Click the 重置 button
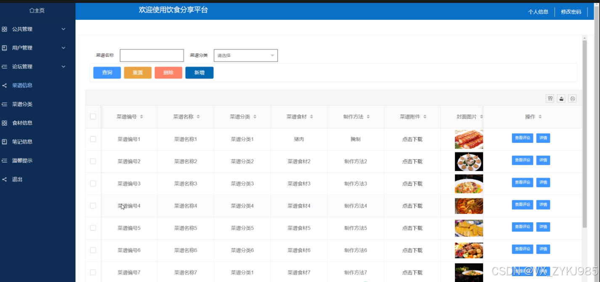Viewport: 600px width, 282px height. [138, 73]
